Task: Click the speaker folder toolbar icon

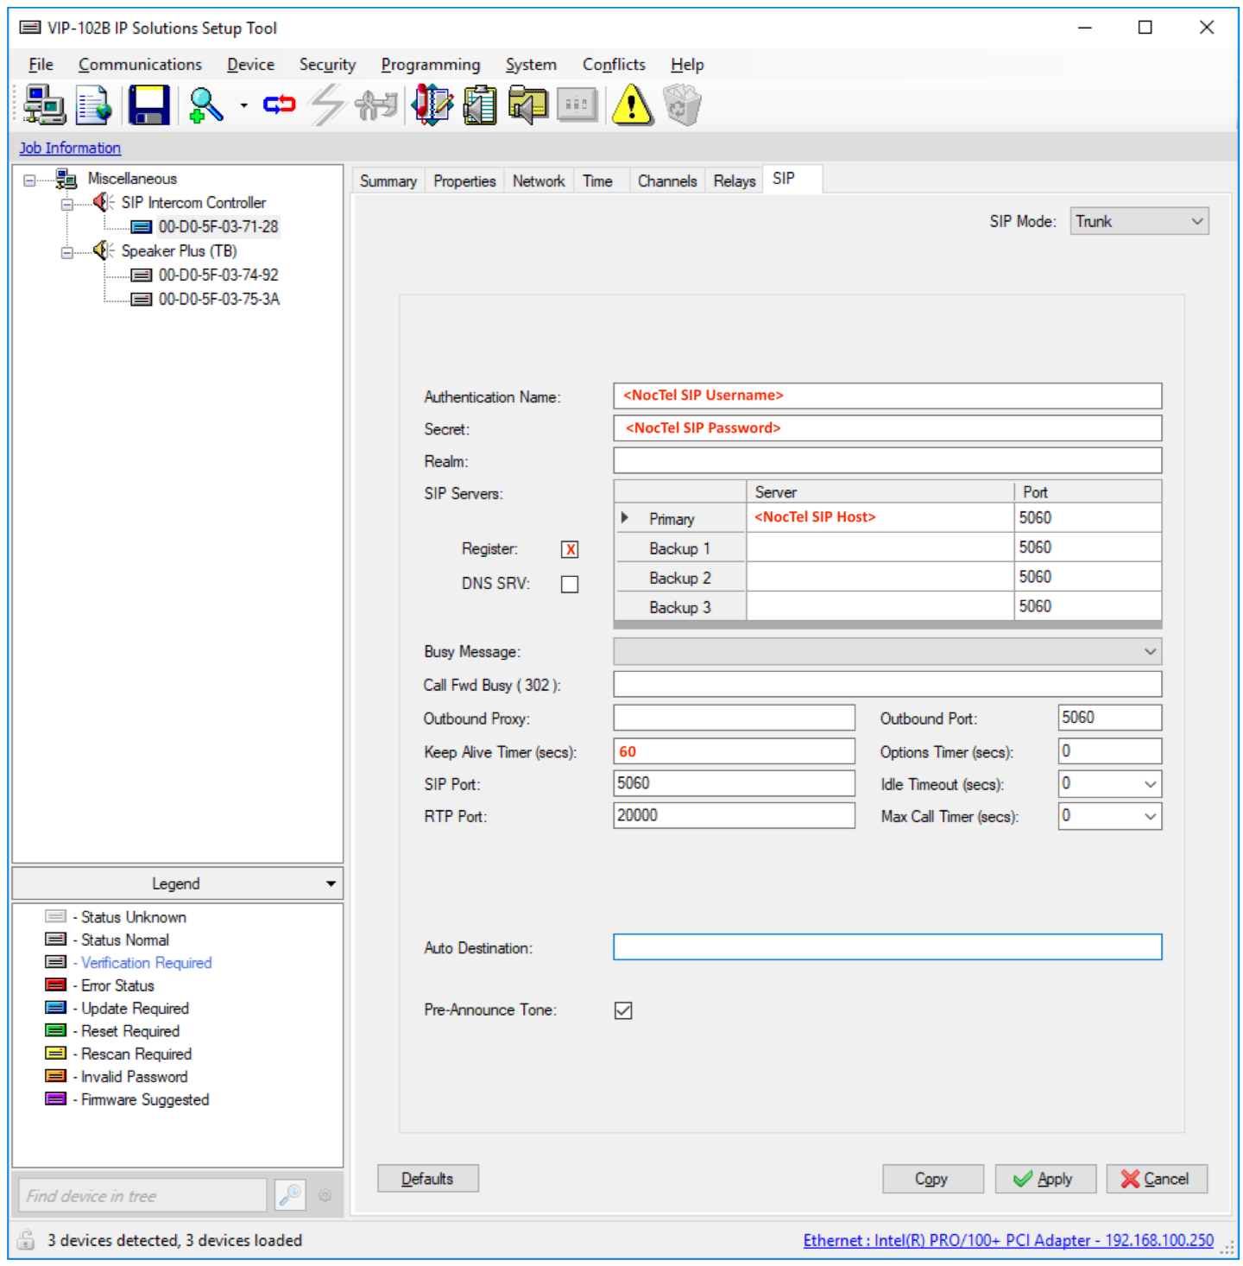Action: pyautogui.click(x=527, y=105)
